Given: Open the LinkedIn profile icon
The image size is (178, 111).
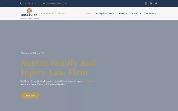Looking at the screenshot, I should point(146,4).
